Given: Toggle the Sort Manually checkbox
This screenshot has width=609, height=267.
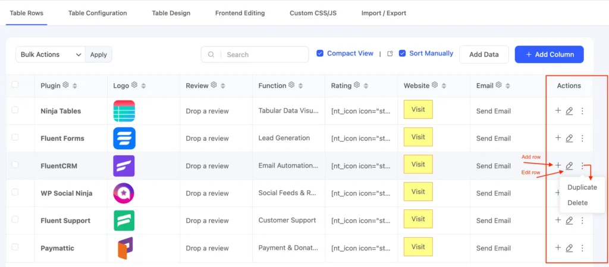Looking at the screenshot, I should pos(403,54).
